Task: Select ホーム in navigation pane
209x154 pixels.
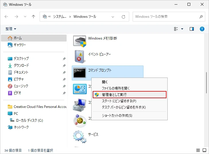Action: pos(34,38)
